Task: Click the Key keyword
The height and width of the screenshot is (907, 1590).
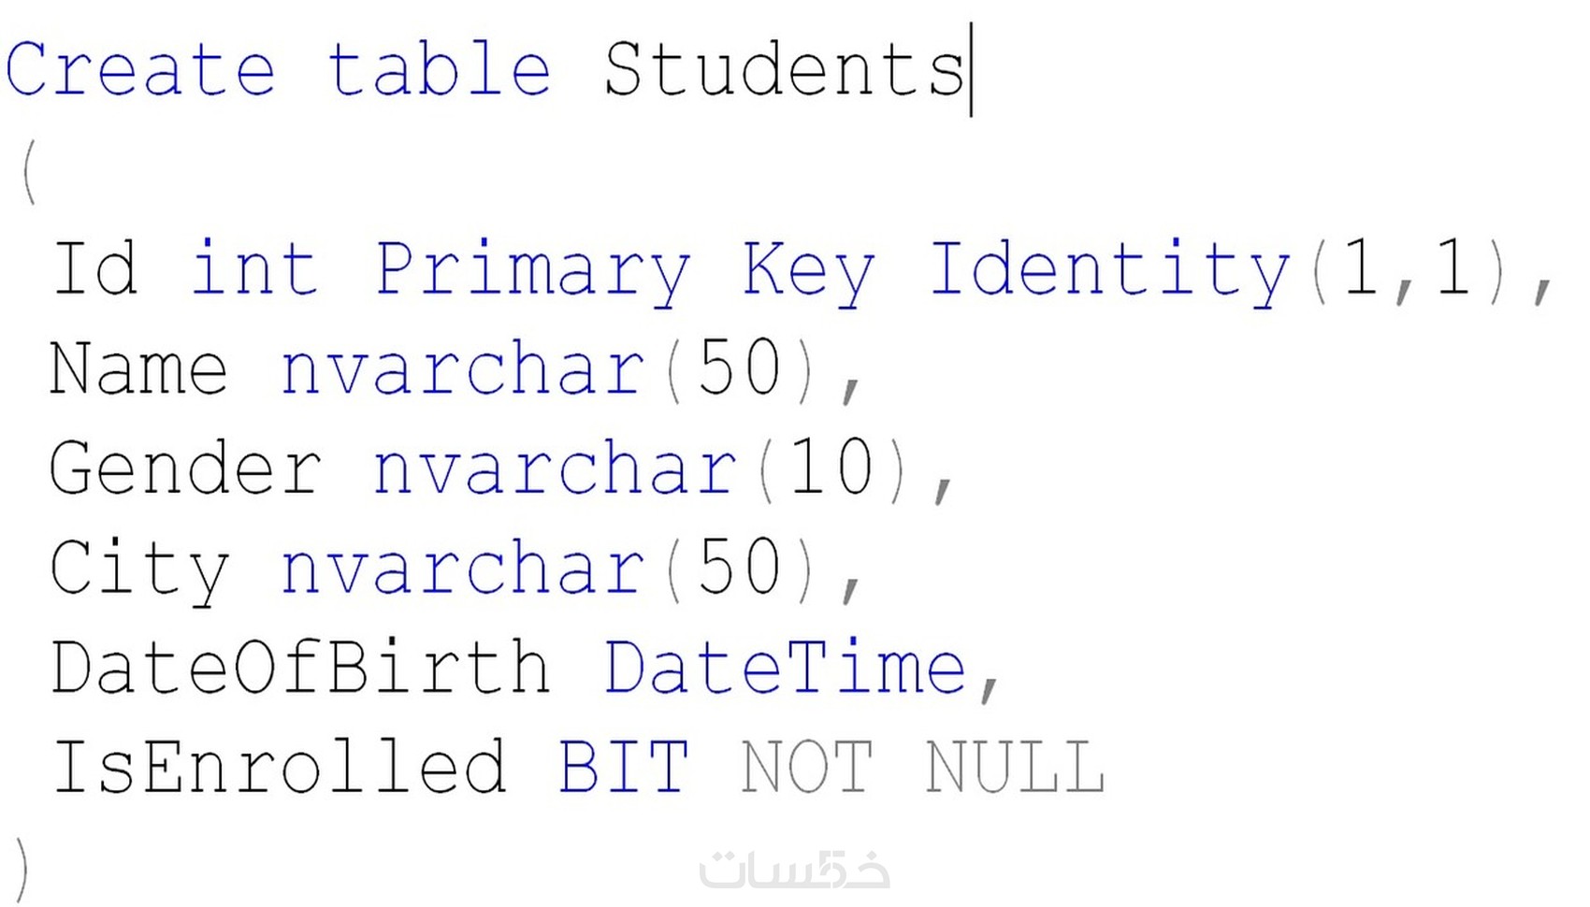Action: click(x=809, y=271)
